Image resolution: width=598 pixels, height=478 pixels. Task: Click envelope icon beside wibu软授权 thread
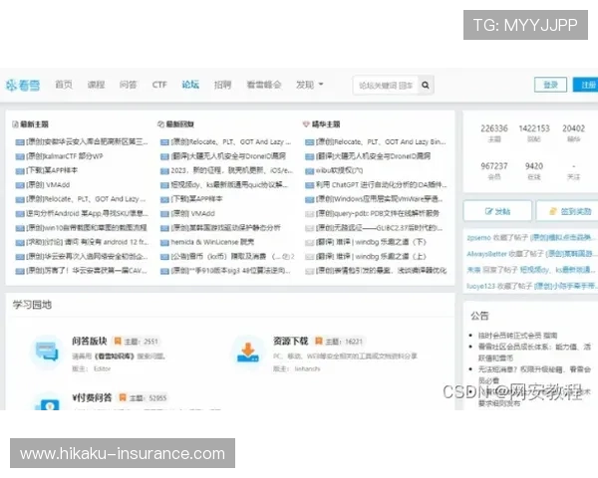point(309,171)
